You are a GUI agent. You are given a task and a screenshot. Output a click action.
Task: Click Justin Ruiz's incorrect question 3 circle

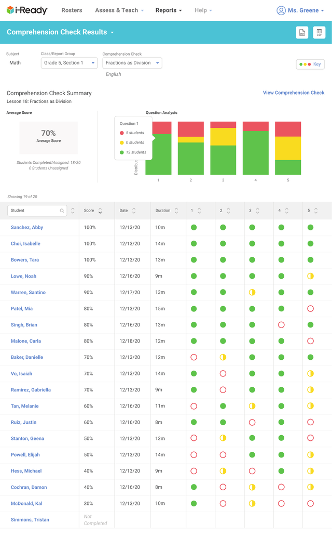click(x=252, y=422)
